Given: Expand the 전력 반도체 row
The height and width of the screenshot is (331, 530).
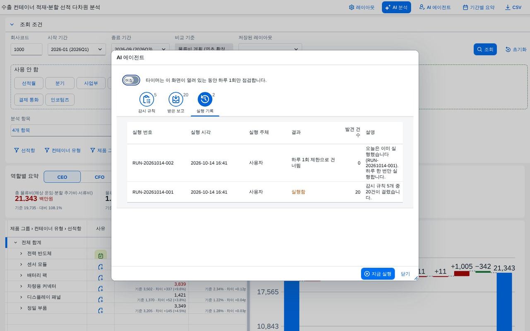Looking at the screenshot, I should (22, 253).
